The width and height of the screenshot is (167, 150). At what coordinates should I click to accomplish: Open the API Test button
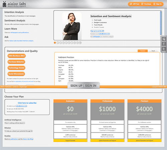[135, 4]
